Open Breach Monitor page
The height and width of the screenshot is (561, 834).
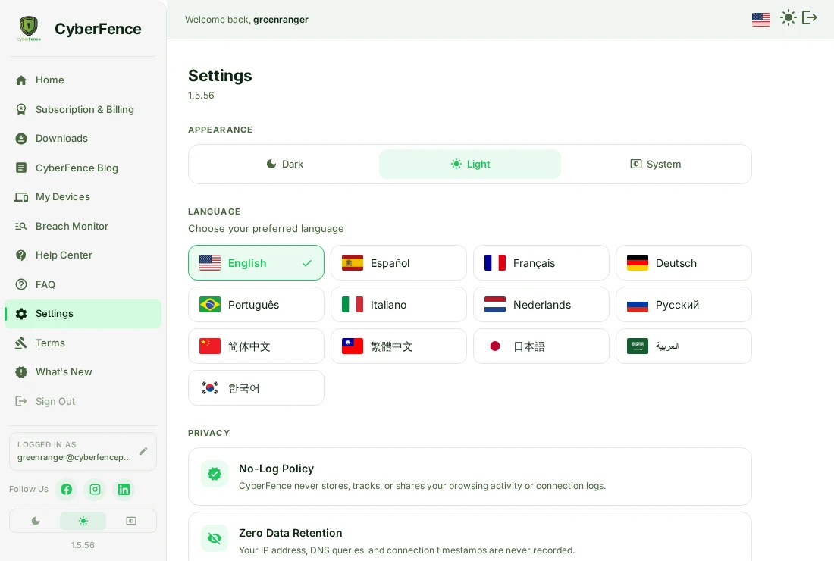pyautogui.click(x=83, y=226)
